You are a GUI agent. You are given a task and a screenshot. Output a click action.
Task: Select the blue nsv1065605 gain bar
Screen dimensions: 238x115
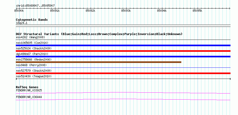coord(123,45)
